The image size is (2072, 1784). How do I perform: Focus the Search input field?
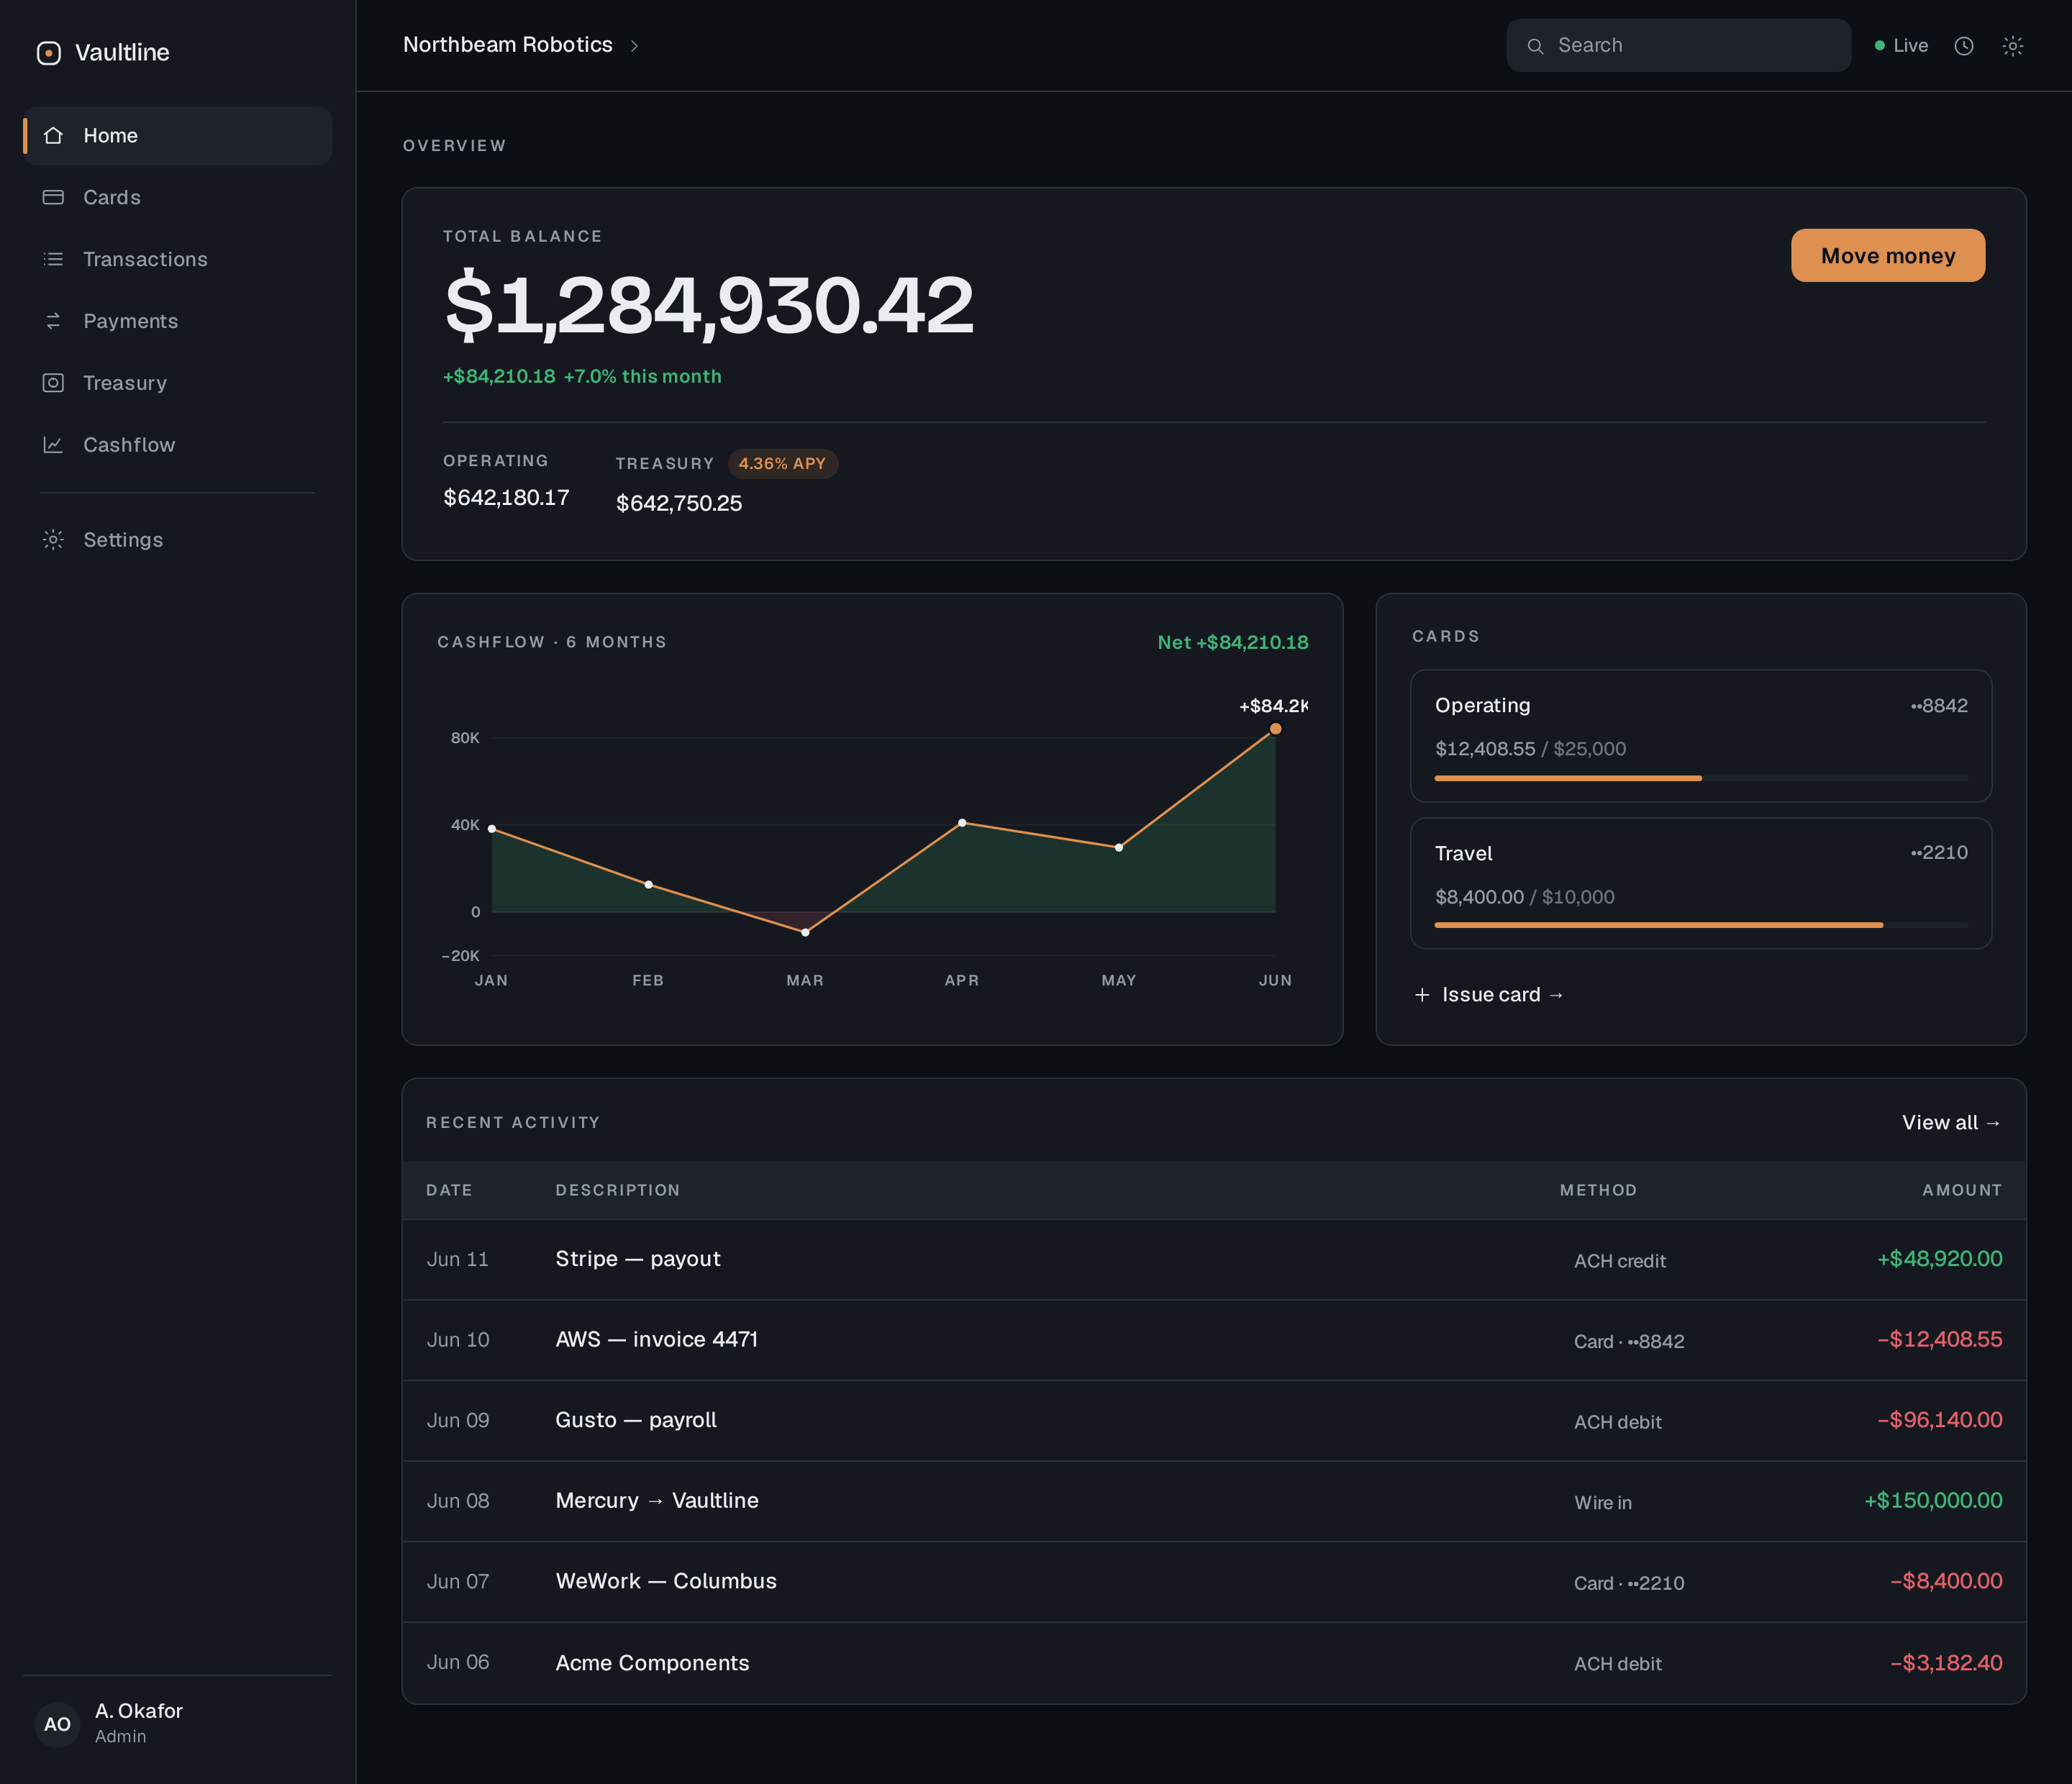point(1678,46)
